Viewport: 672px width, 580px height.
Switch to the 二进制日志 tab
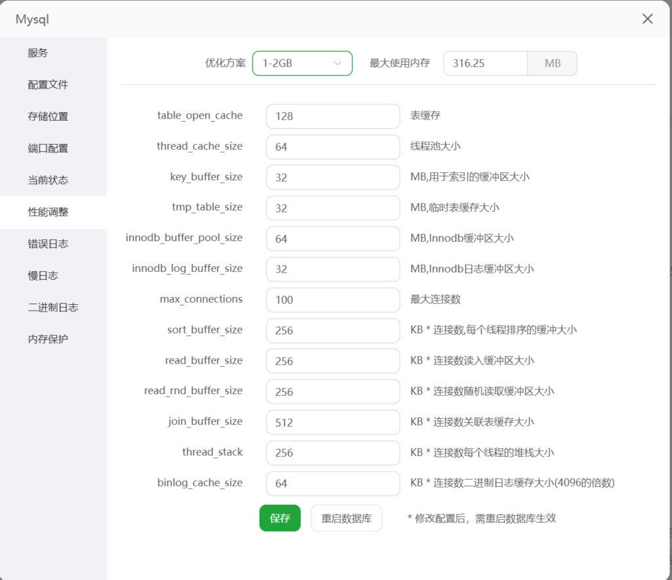click(52, 307)
